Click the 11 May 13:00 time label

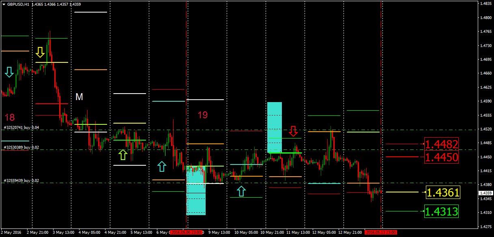point(299,233)
